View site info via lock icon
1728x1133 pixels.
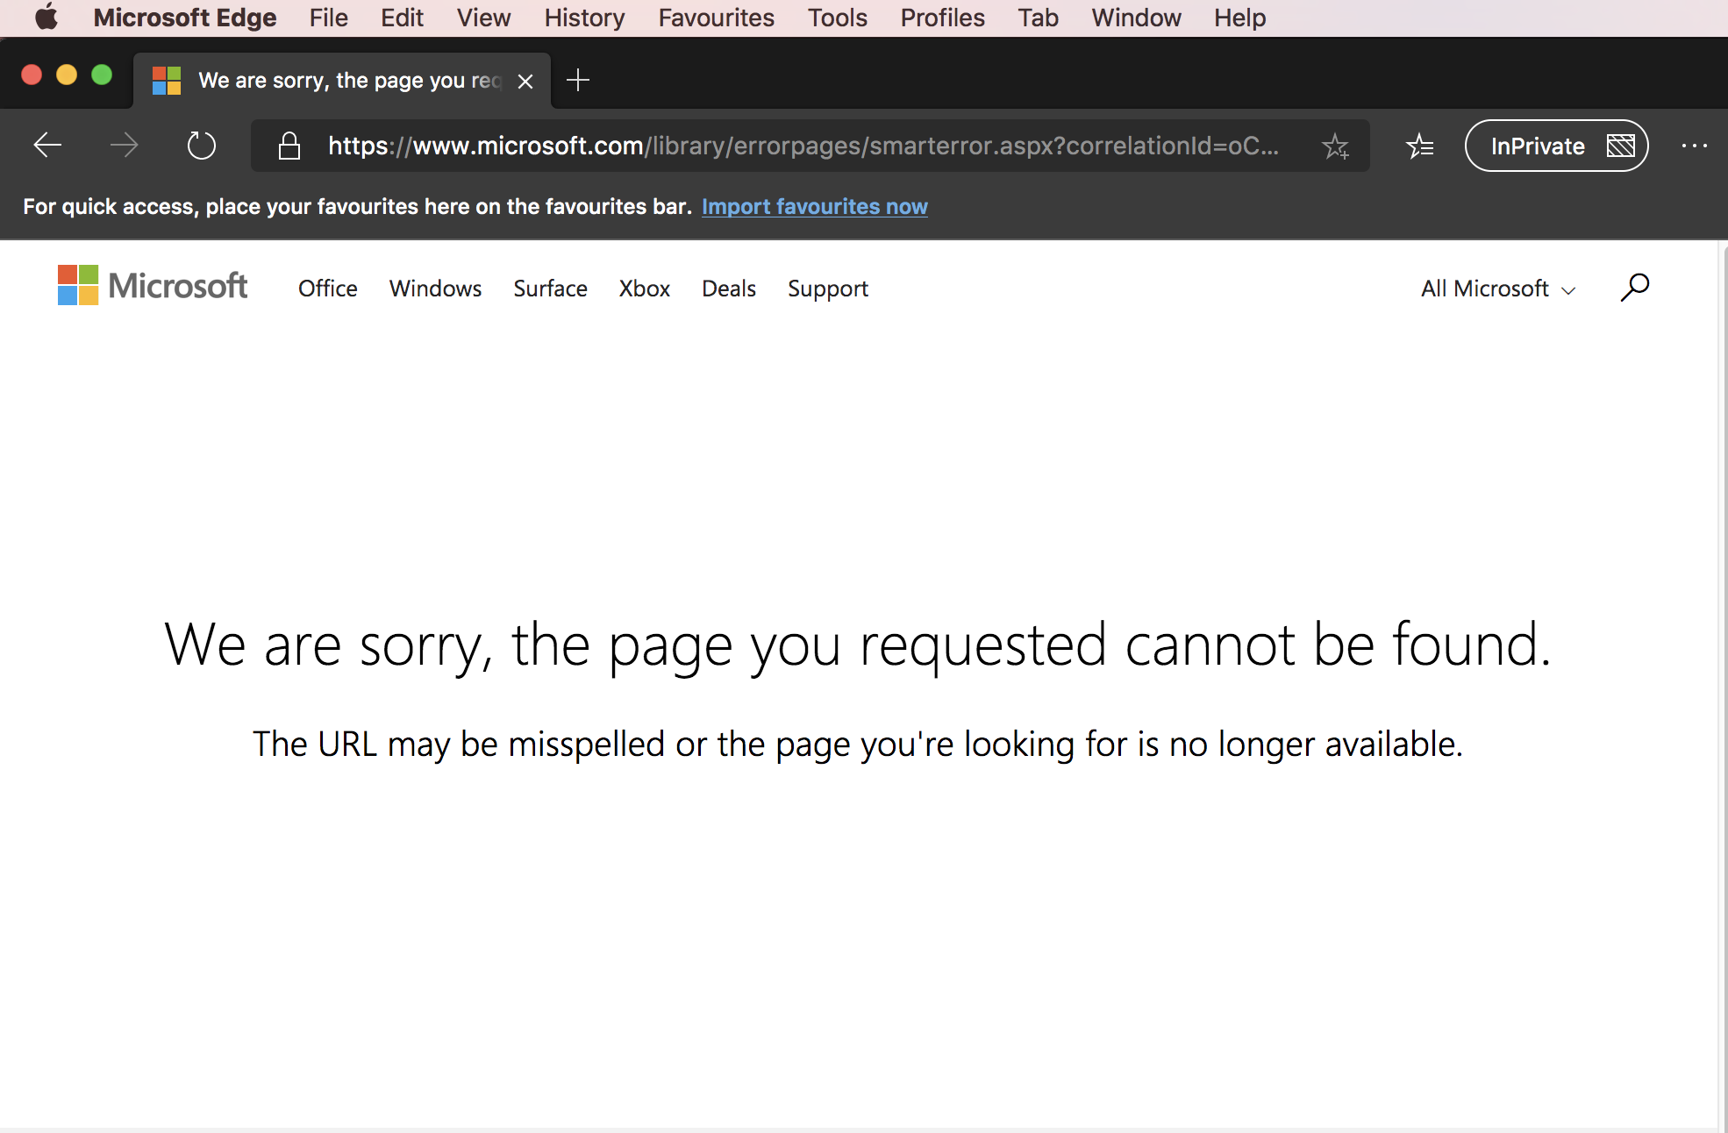point(289,146)
